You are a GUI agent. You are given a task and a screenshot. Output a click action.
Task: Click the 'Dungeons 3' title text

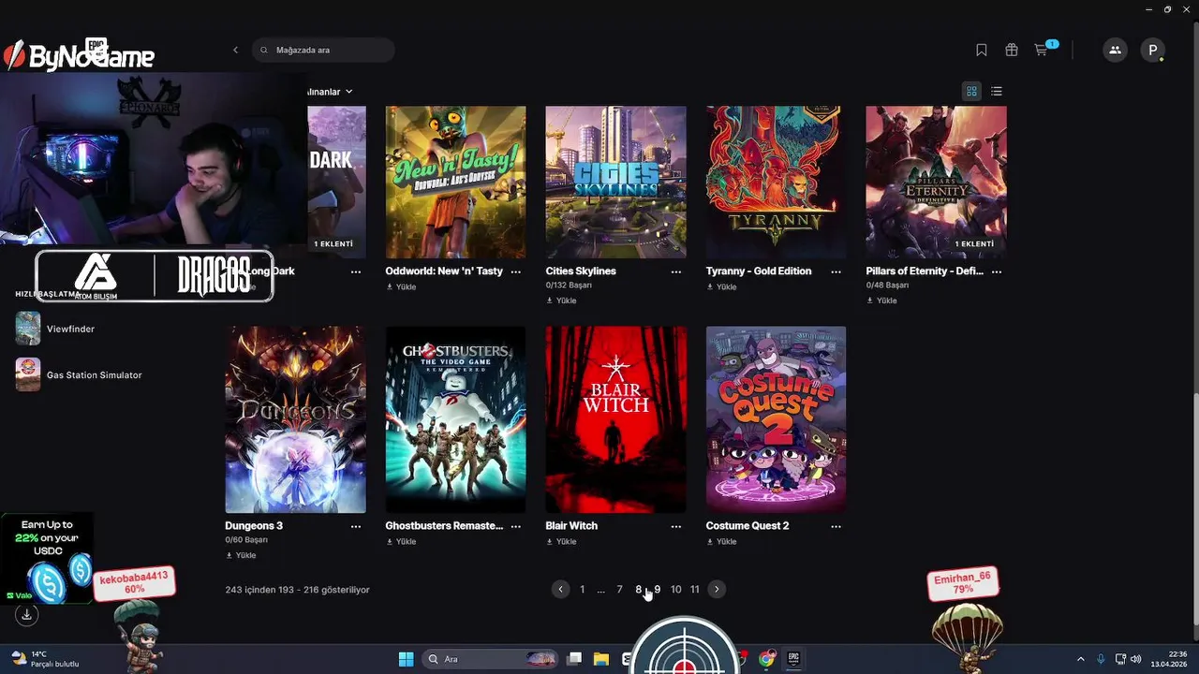[254, 526]
